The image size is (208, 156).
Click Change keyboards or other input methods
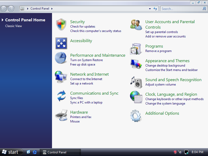(174, 99)
